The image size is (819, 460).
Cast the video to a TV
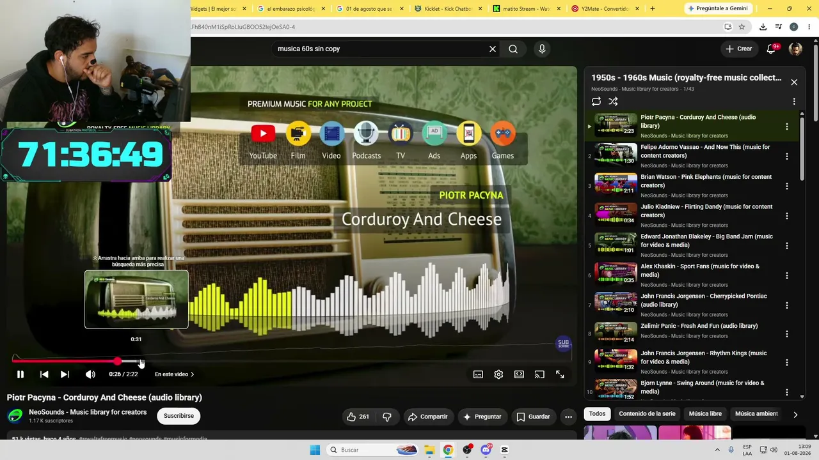pyautogui.click(x=539, y=374)
